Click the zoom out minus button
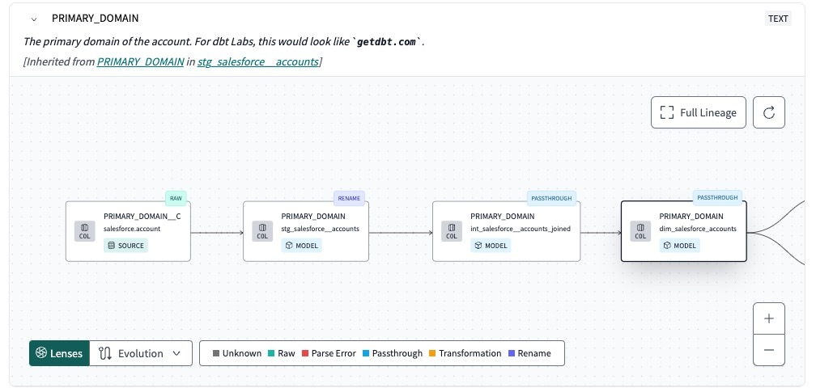The width and height of the screenshot is (816, 392). 768,350
